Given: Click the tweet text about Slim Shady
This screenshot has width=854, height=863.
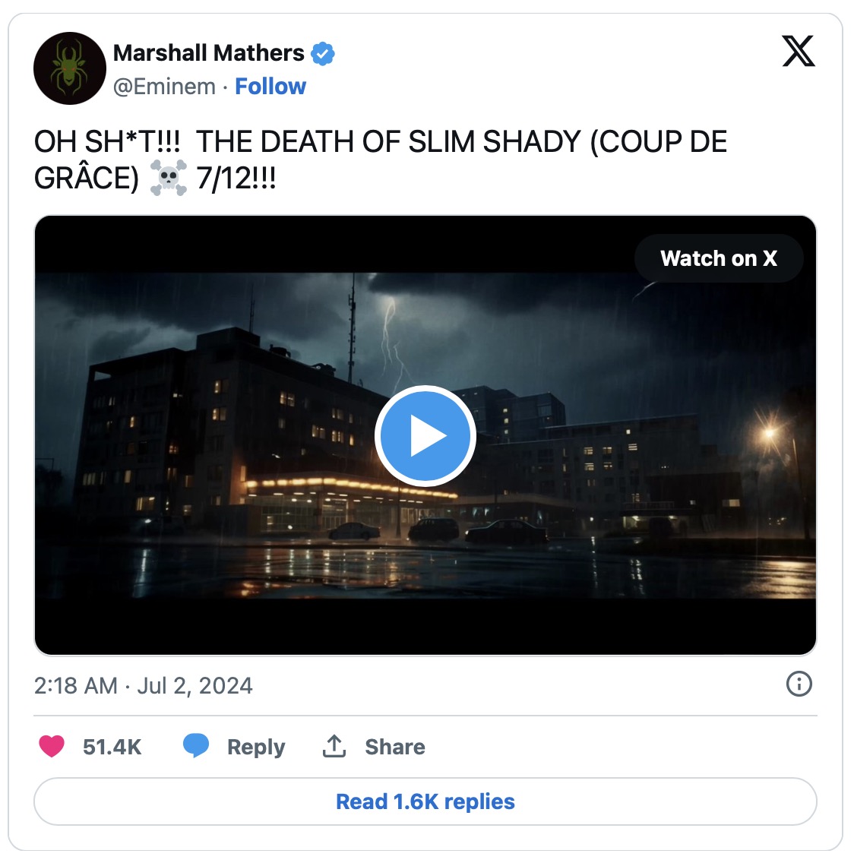Looking at the screenshot, I should pos(381,160).
